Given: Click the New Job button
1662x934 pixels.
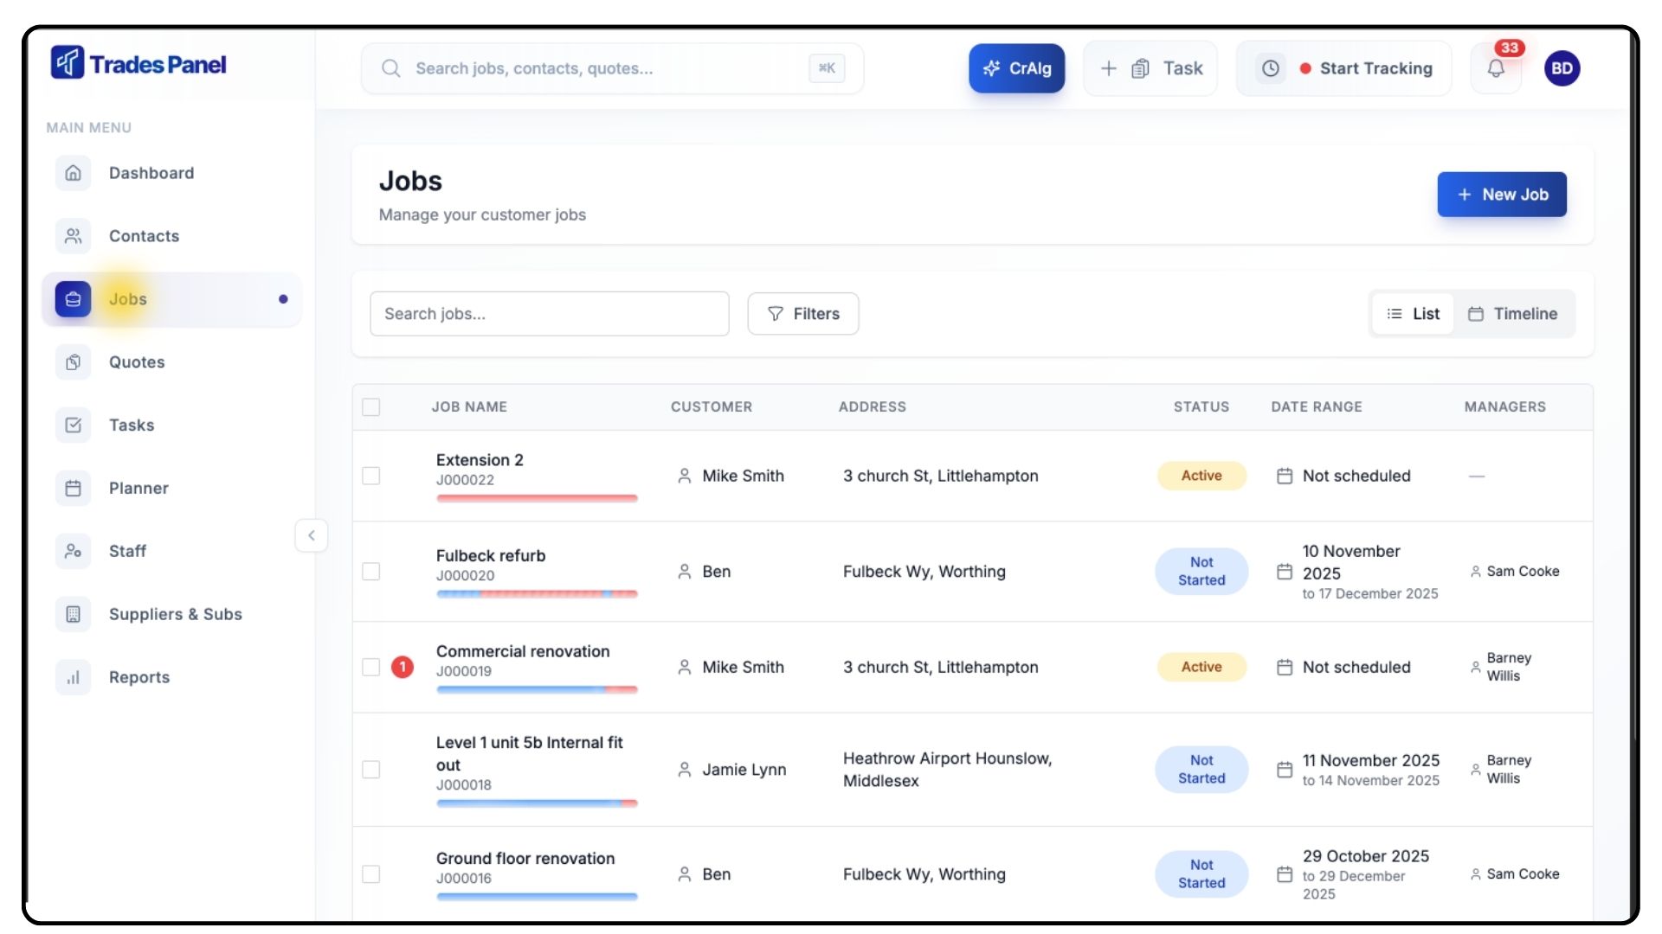Looking at the screenshot, I should point(1501,195).
